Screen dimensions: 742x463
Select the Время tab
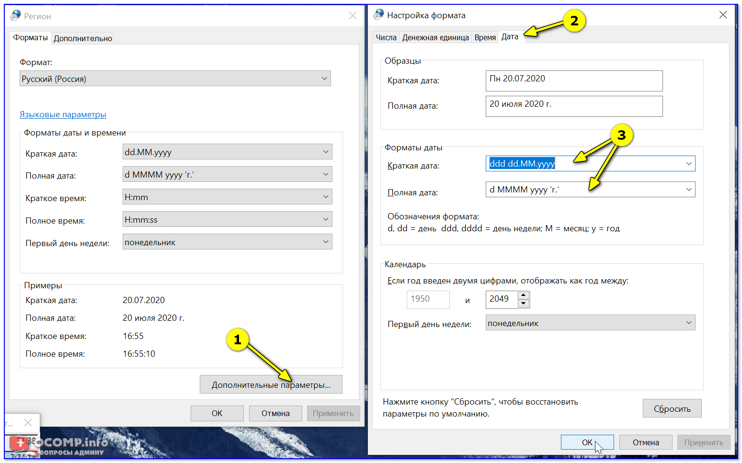485,37
